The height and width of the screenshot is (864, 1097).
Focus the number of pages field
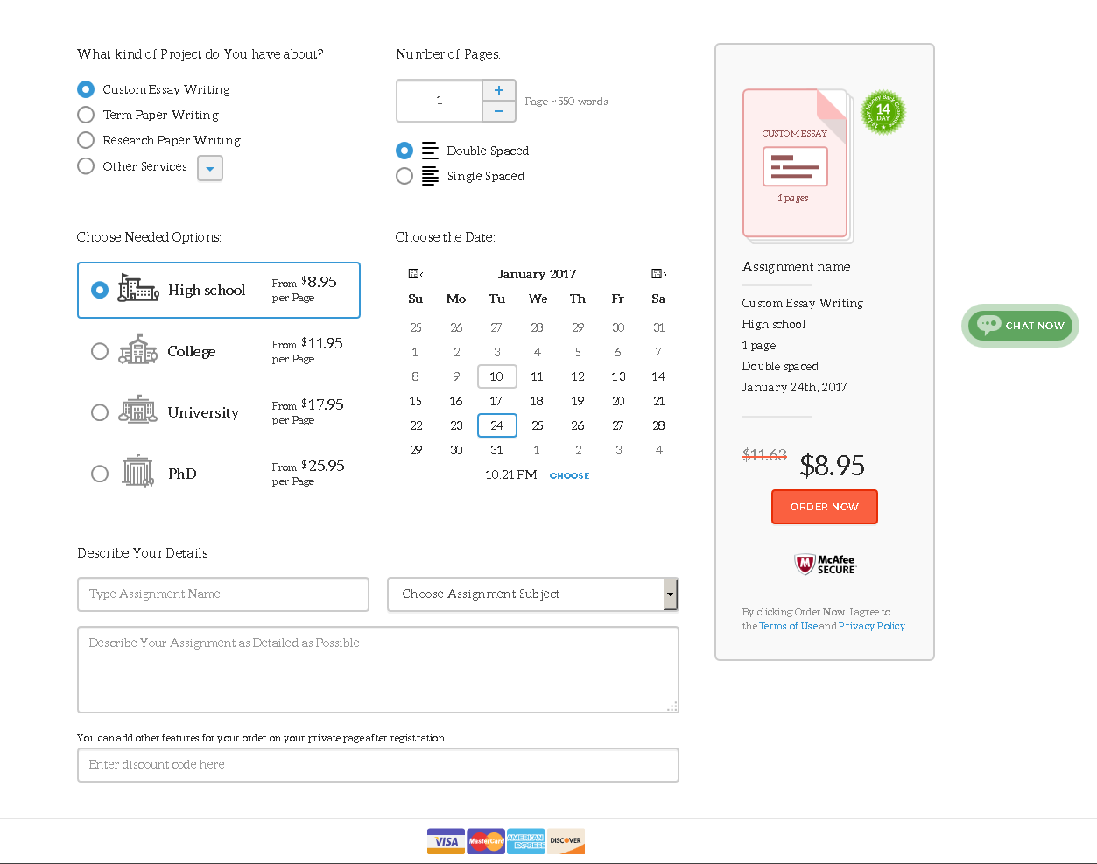440,101
